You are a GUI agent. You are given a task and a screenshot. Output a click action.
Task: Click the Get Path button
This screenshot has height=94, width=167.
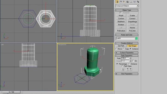121,46
